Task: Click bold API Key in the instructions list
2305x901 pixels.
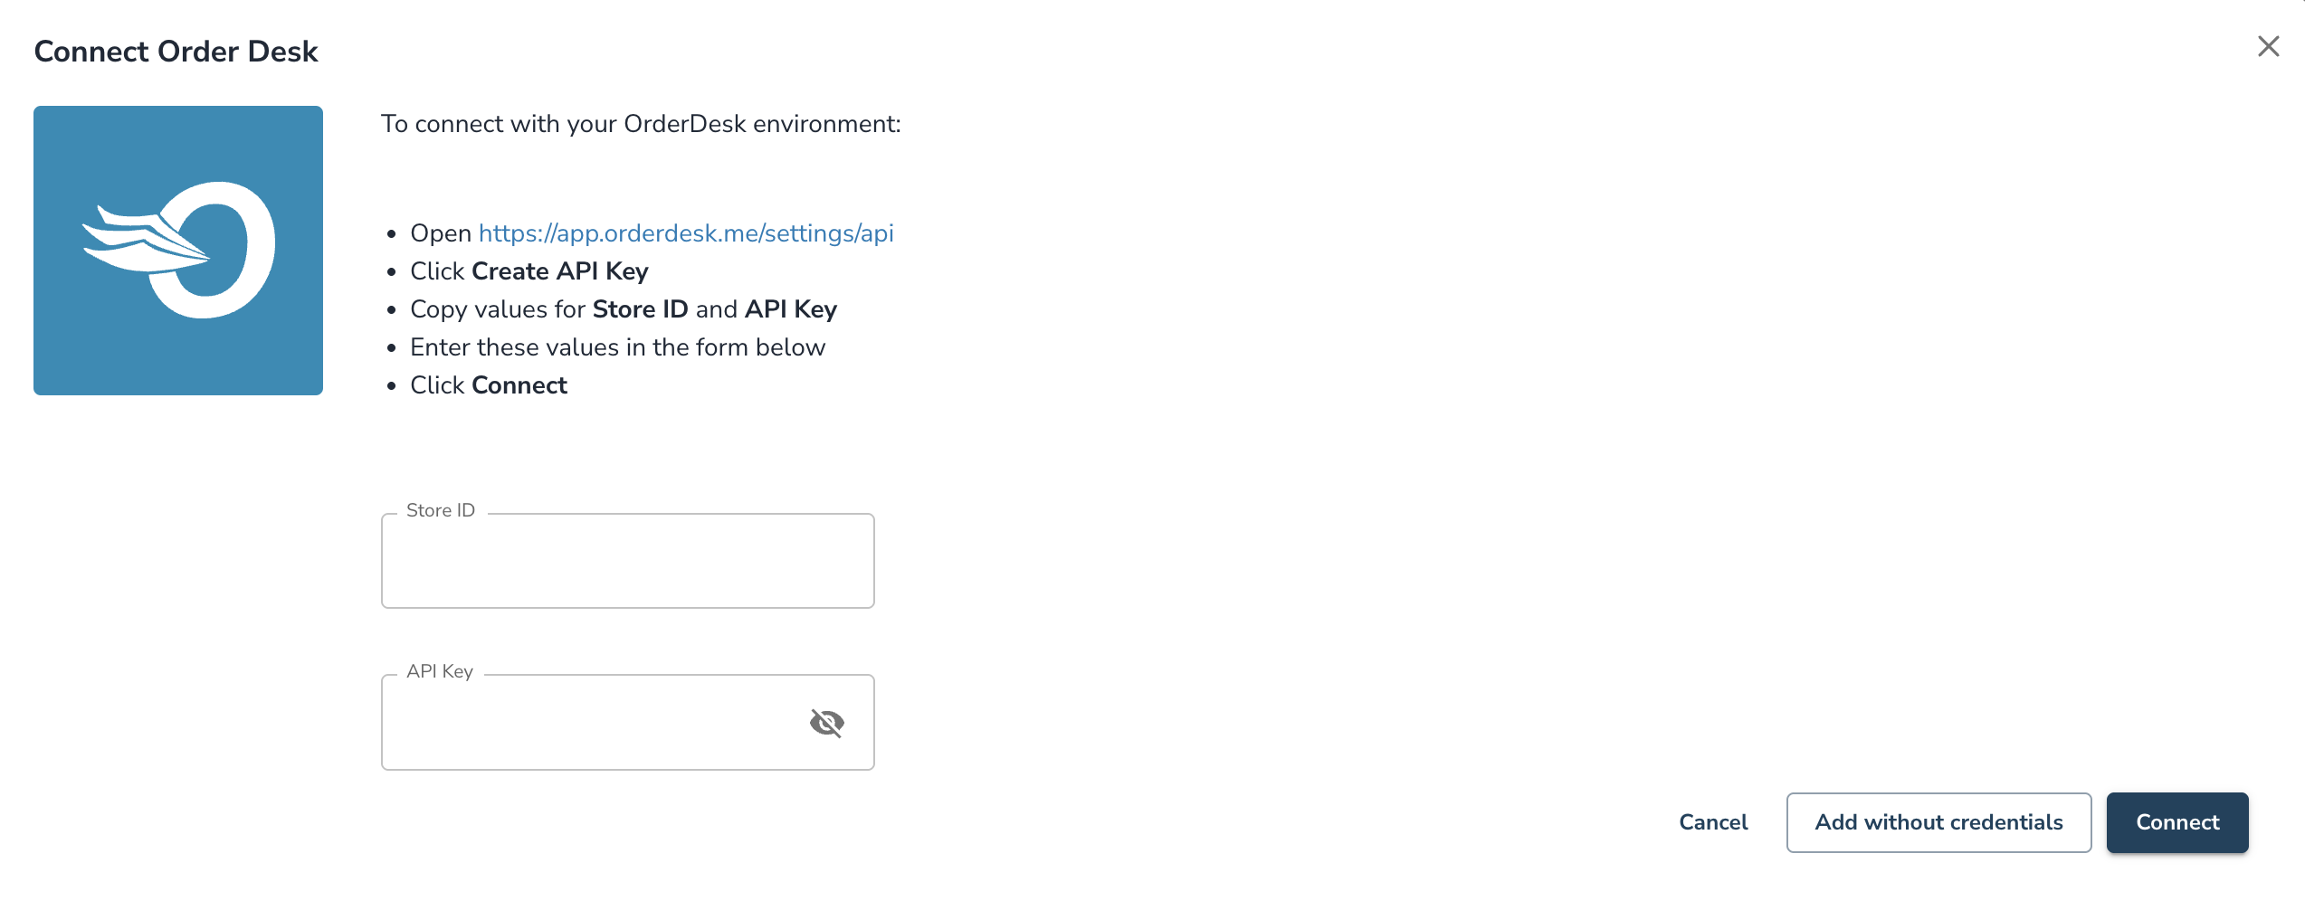Action: point(791,309)
